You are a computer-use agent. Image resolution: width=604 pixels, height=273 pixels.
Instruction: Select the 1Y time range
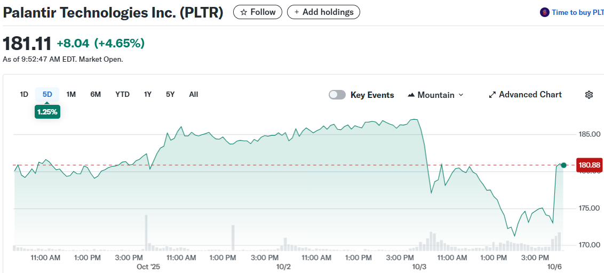pyautogui.click(x=148, y=94)
